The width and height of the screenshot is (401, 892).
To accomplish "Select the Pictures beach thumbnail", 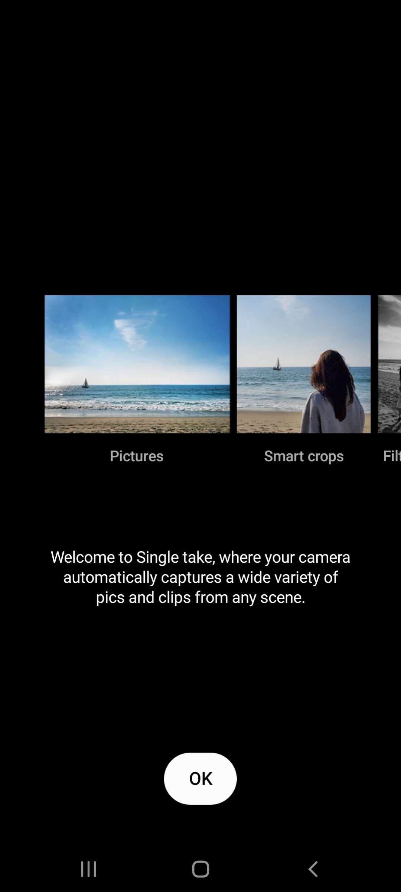I will point(137,364).
